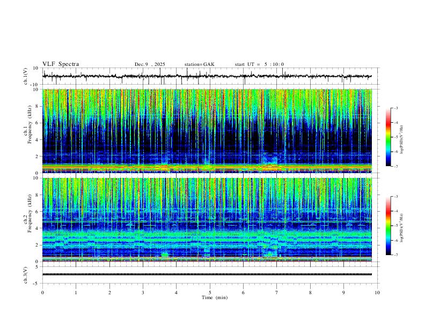Click inside the ch.1 spectrogram panel

coord(207,131)
